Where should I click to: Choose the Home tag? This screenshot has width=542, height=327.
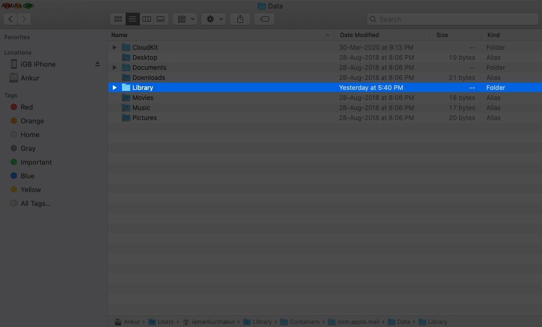pyautogui.click(x=30, y=135)
